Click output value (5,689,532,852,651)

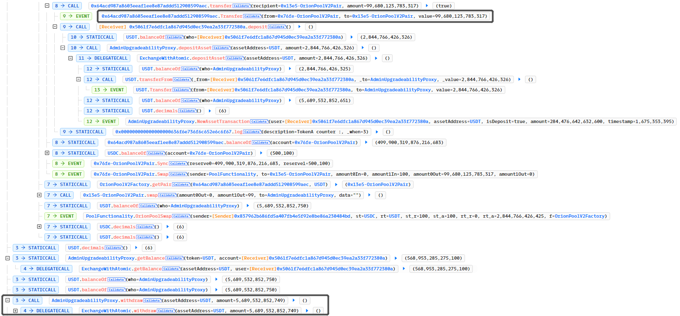[x=325, y=101]
